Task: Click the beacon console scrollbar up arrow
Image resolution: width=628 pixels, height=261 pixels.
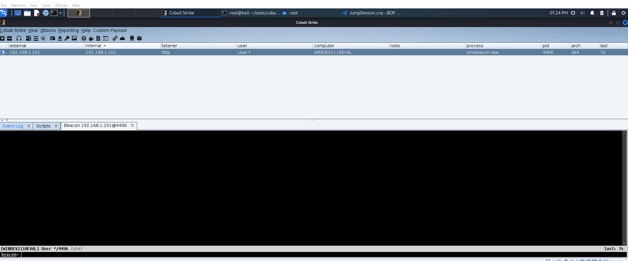Action: coord(624,133)
